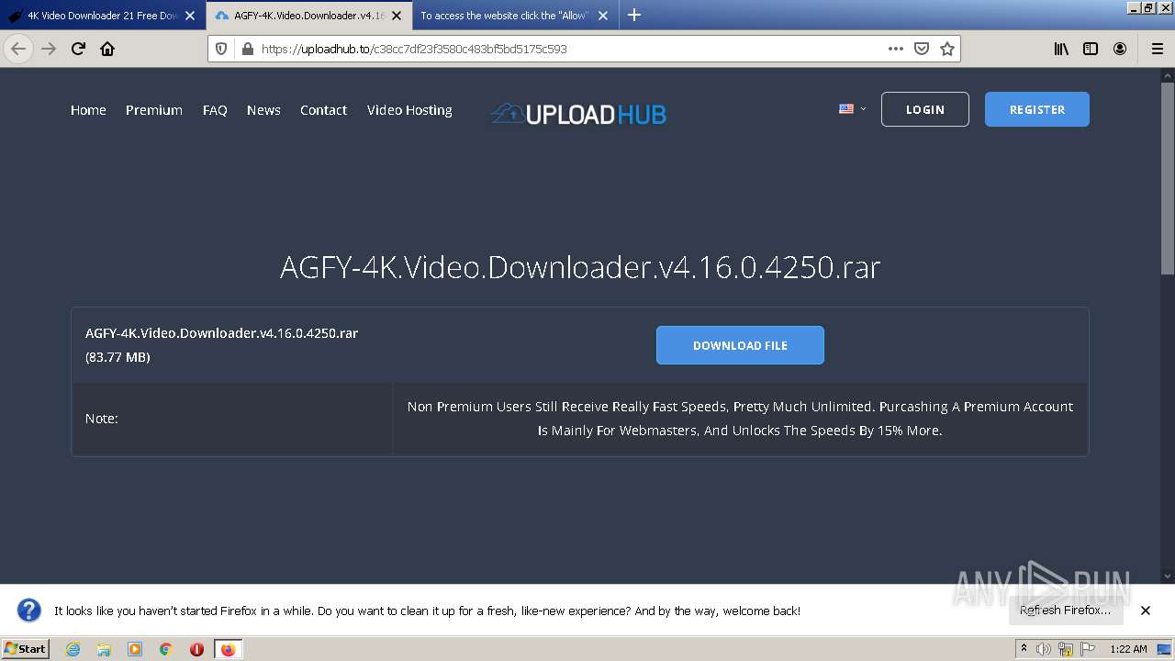Viewport: 1175px width, 661px height.
Task: Bookmark this page with star icon
Action: coord(947,49)
